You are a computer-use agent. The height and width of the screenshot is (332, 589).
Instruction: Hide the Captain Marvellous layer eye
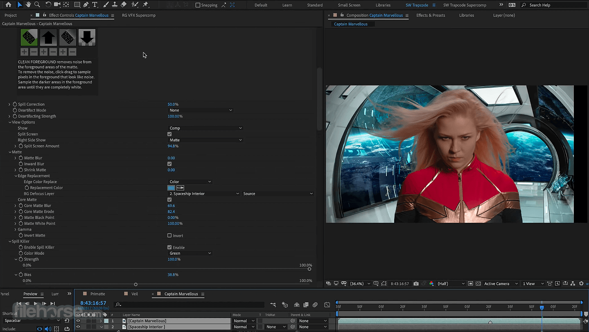[78, 321]
